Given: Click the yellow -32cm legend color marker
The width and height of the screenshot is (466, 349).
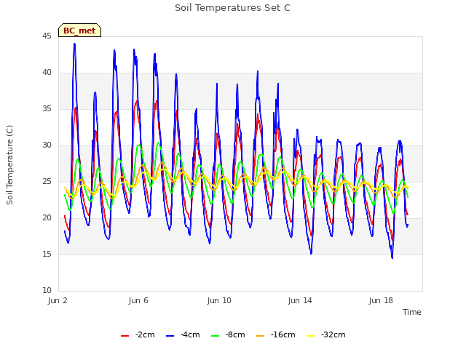Looking at the screenshot, I should coord(310,336).
